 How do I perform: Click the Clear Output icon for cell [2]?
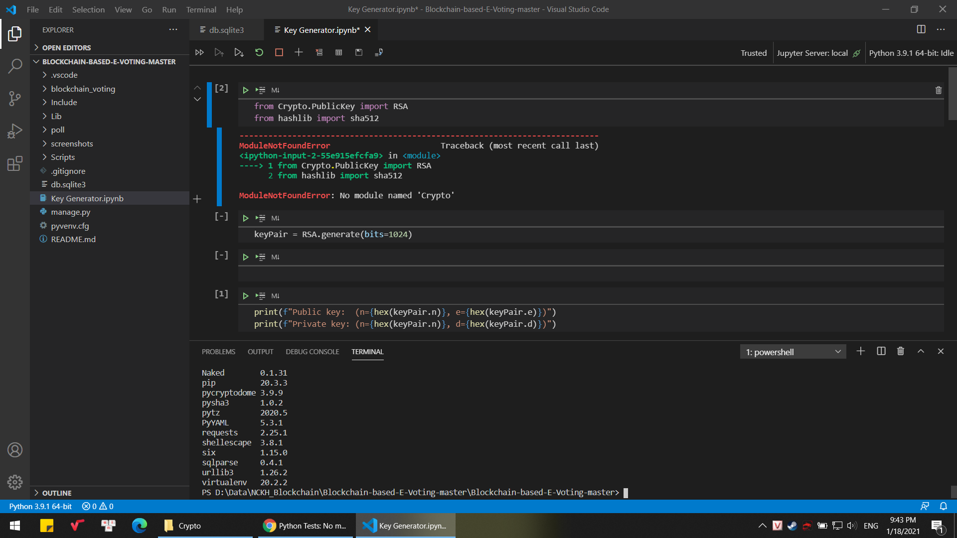939,90
